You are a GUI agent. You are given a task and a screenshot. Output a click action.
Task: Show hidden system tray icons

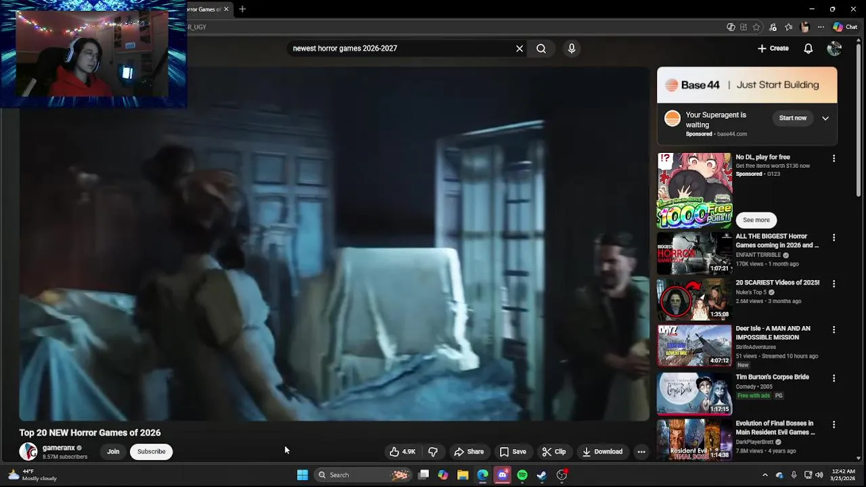click(x=765, y=475)
